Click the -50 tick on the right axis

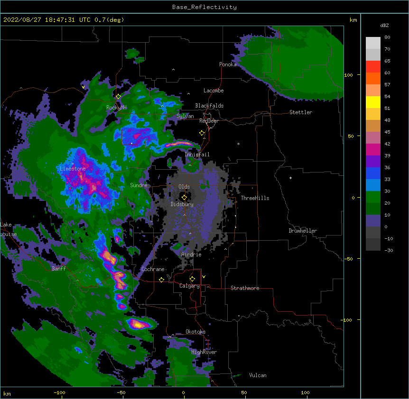point(348,259)
